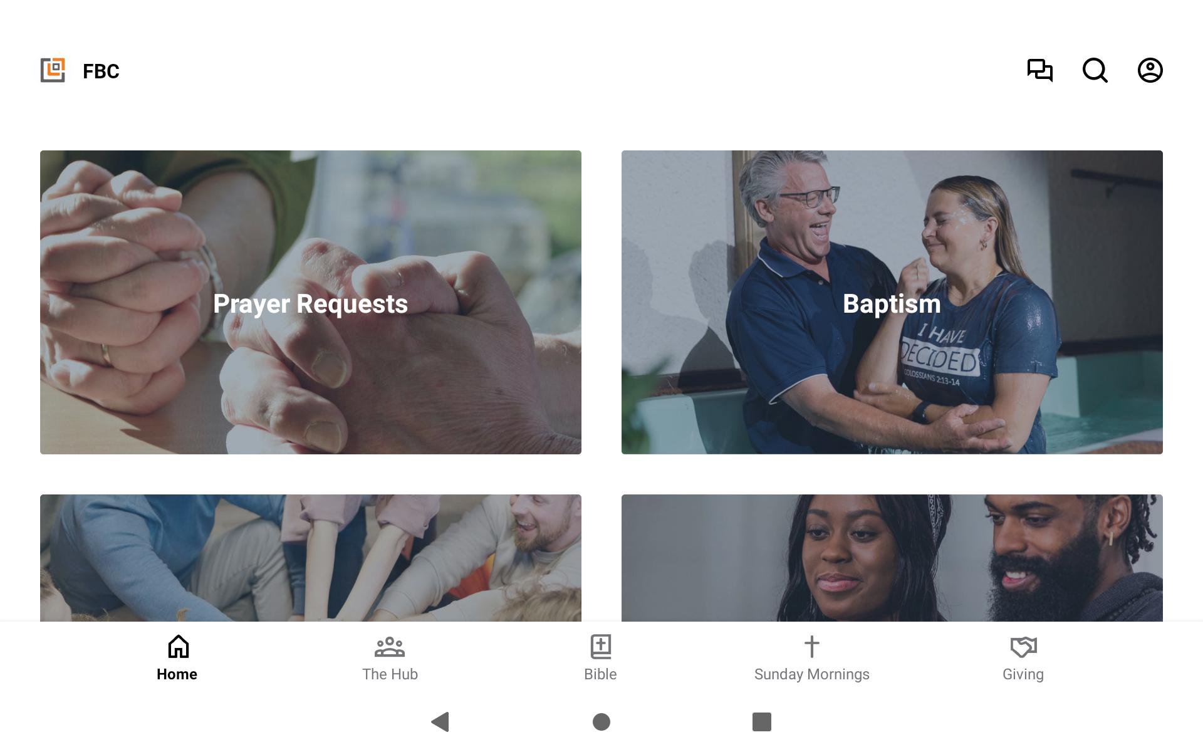Go to the Bible tab label

point(600,674)
